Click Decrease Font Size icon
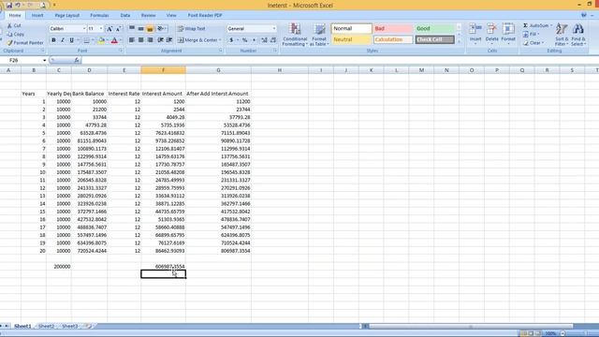This screenshot has width=599, height=337. click(x=119, y=29)
